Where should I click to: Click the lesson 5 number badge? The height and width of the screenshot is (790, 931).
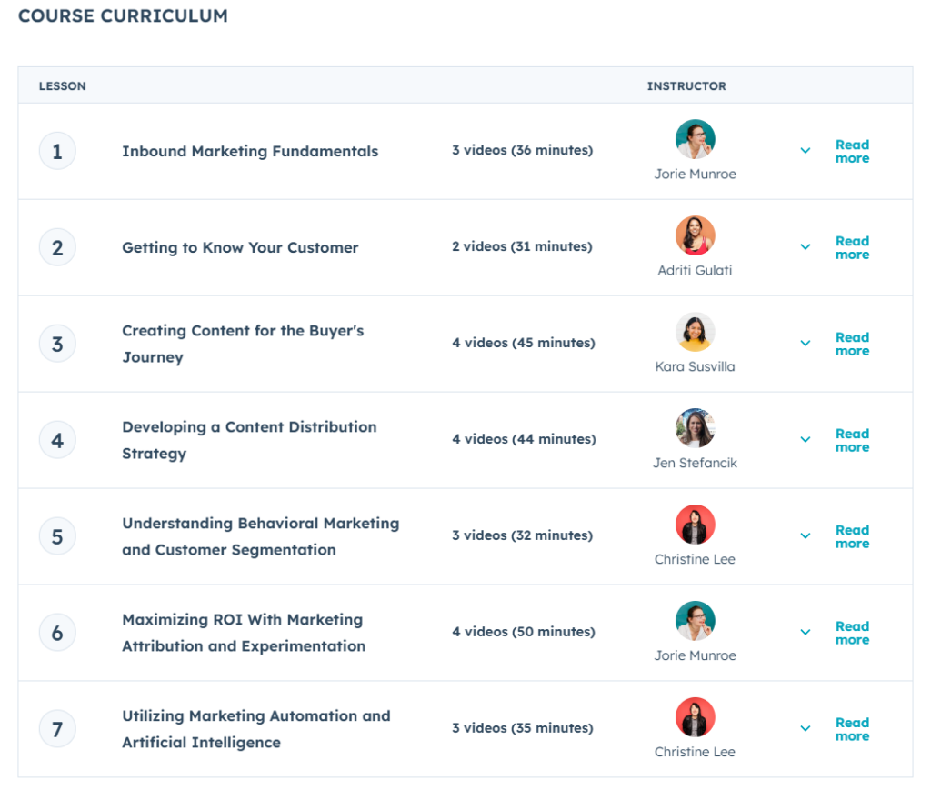(57, 535)
